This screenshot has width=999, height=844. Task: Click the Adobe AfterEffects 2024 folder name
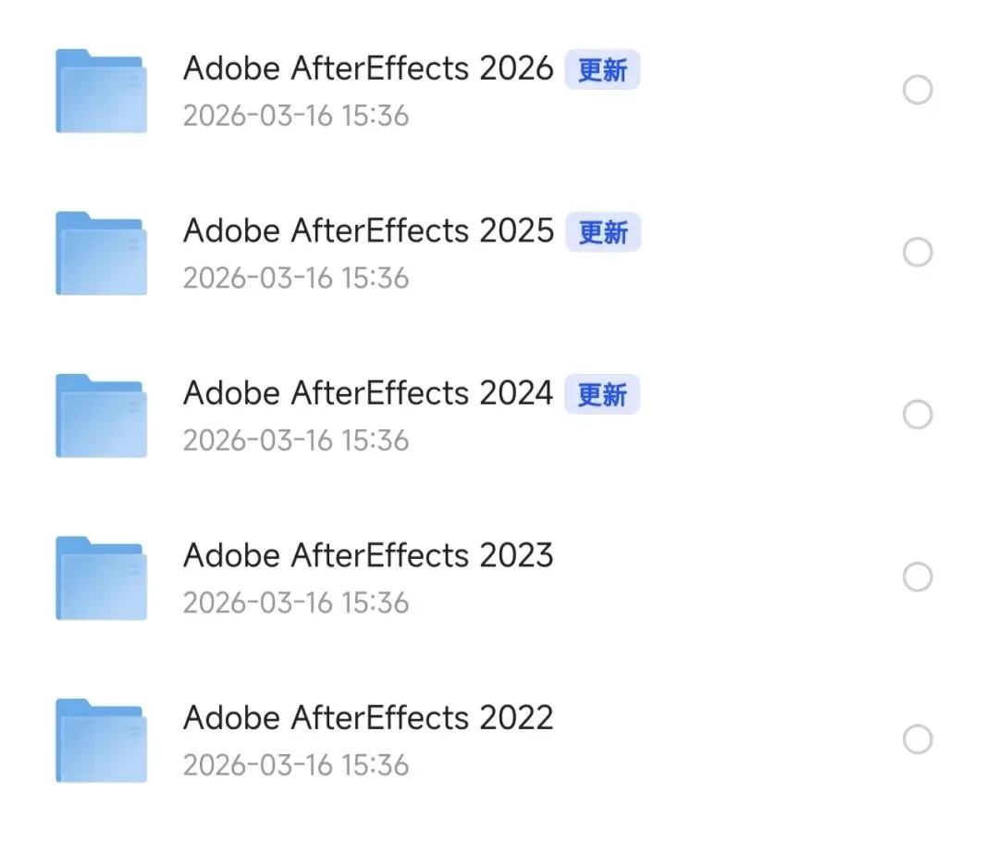coord(368,393)
